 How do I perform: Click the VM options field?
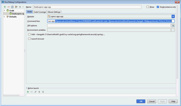109,26
